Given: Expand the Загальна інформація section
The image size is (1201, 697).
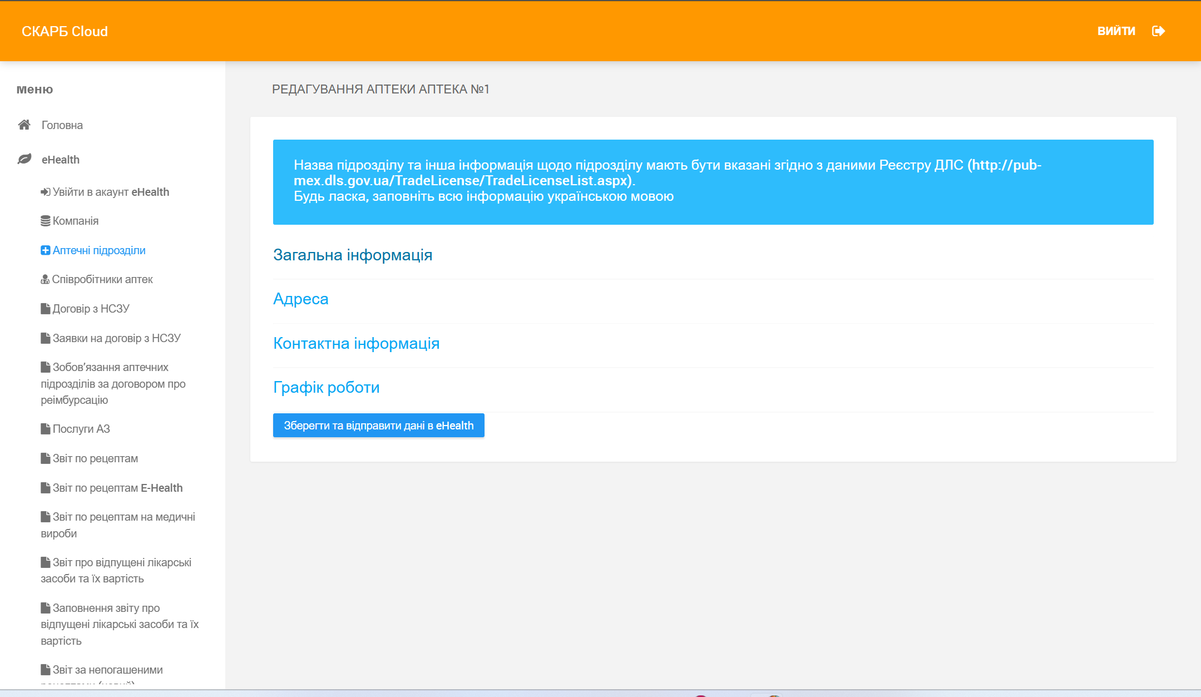Looking at the screenshot, I should [352, 255].
